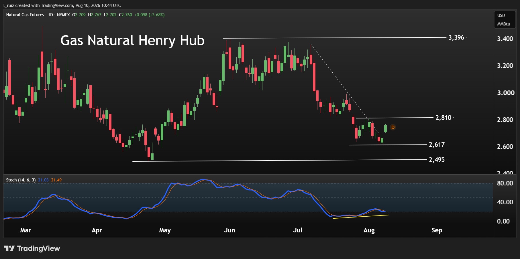Click the yellow trendline under the stochastic
Image resolution: width=520 pixels, height=259 pixels.
click(361, 217)
